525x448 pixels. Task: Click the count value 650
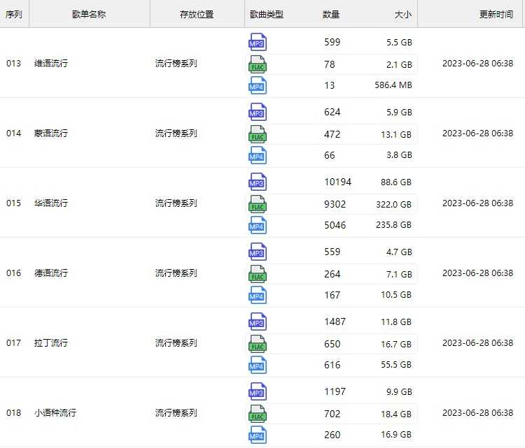coord(332,344)
